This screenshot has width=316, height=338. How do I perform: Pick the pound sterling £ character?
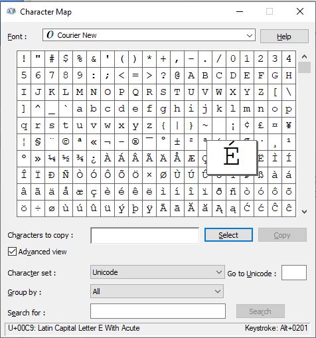(261, 126)
